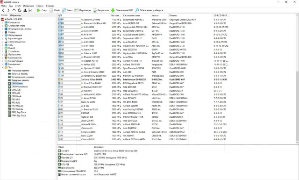Screen dimensions: 299x180
Task: Expand the Системная плата tree node
Action: [3, 26]
